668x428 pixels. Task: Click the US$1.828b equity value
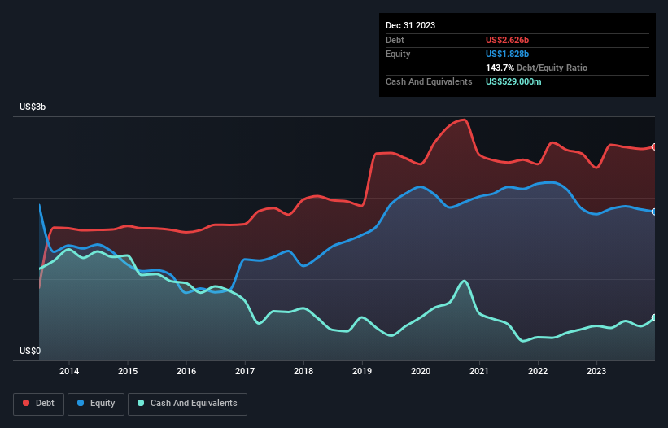[507, 54]
